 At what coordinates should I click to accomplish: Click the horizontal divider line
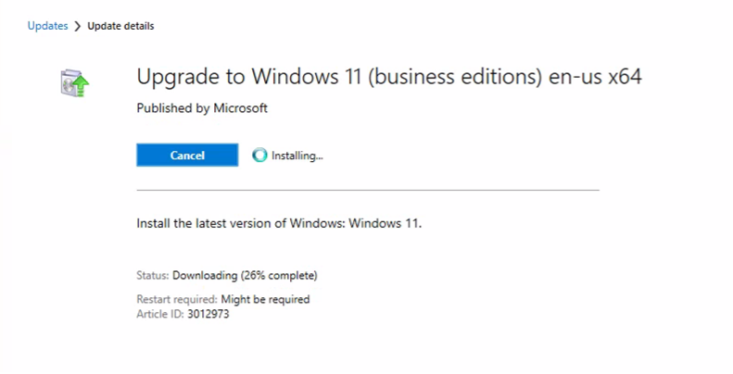tap(368, 190)
